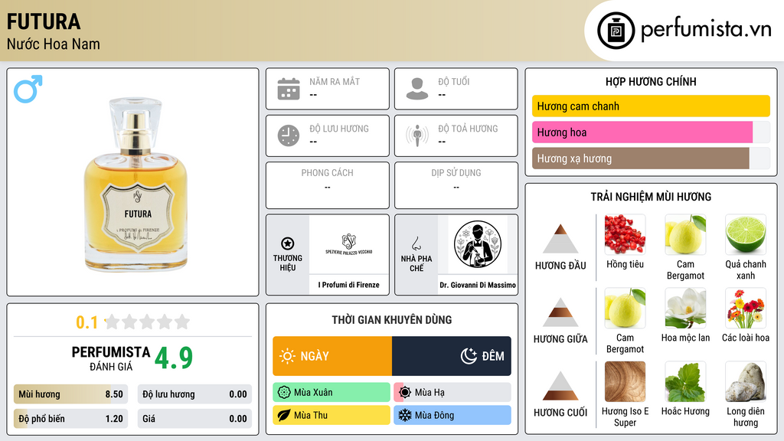Image resolution: width=784 pixels, height=441 pixels.
Task: Click the Hồng tiêu pink pepper image
Action: 625,234
